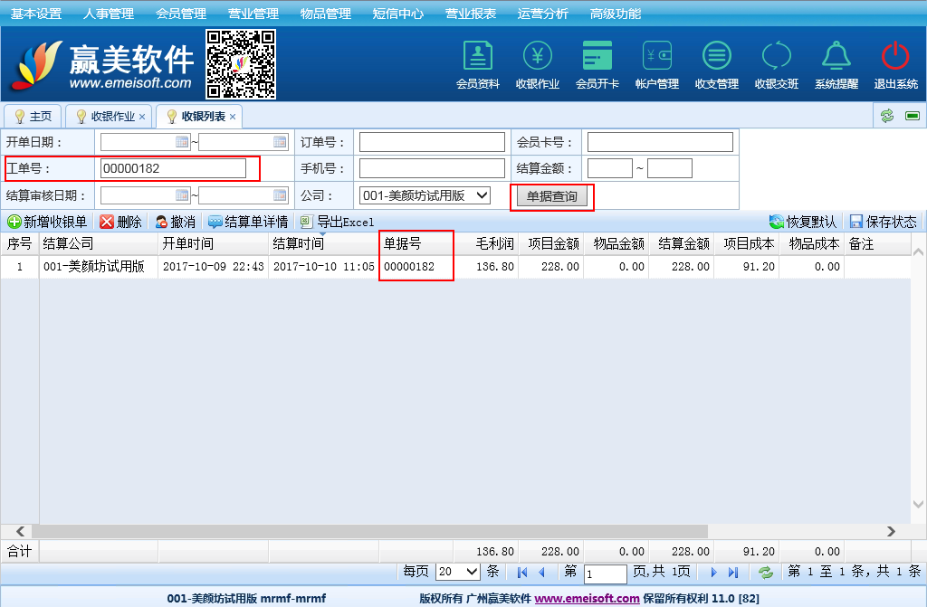Click 导出Excel export button
This screenshot has height=607, width=927.
pyautogui.click(x=337, y=222)
